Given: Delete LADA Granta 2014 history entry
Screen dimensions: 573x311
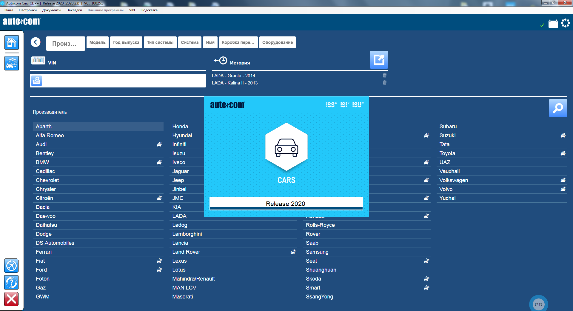Looking at the screenshot, I should point(384,76).
